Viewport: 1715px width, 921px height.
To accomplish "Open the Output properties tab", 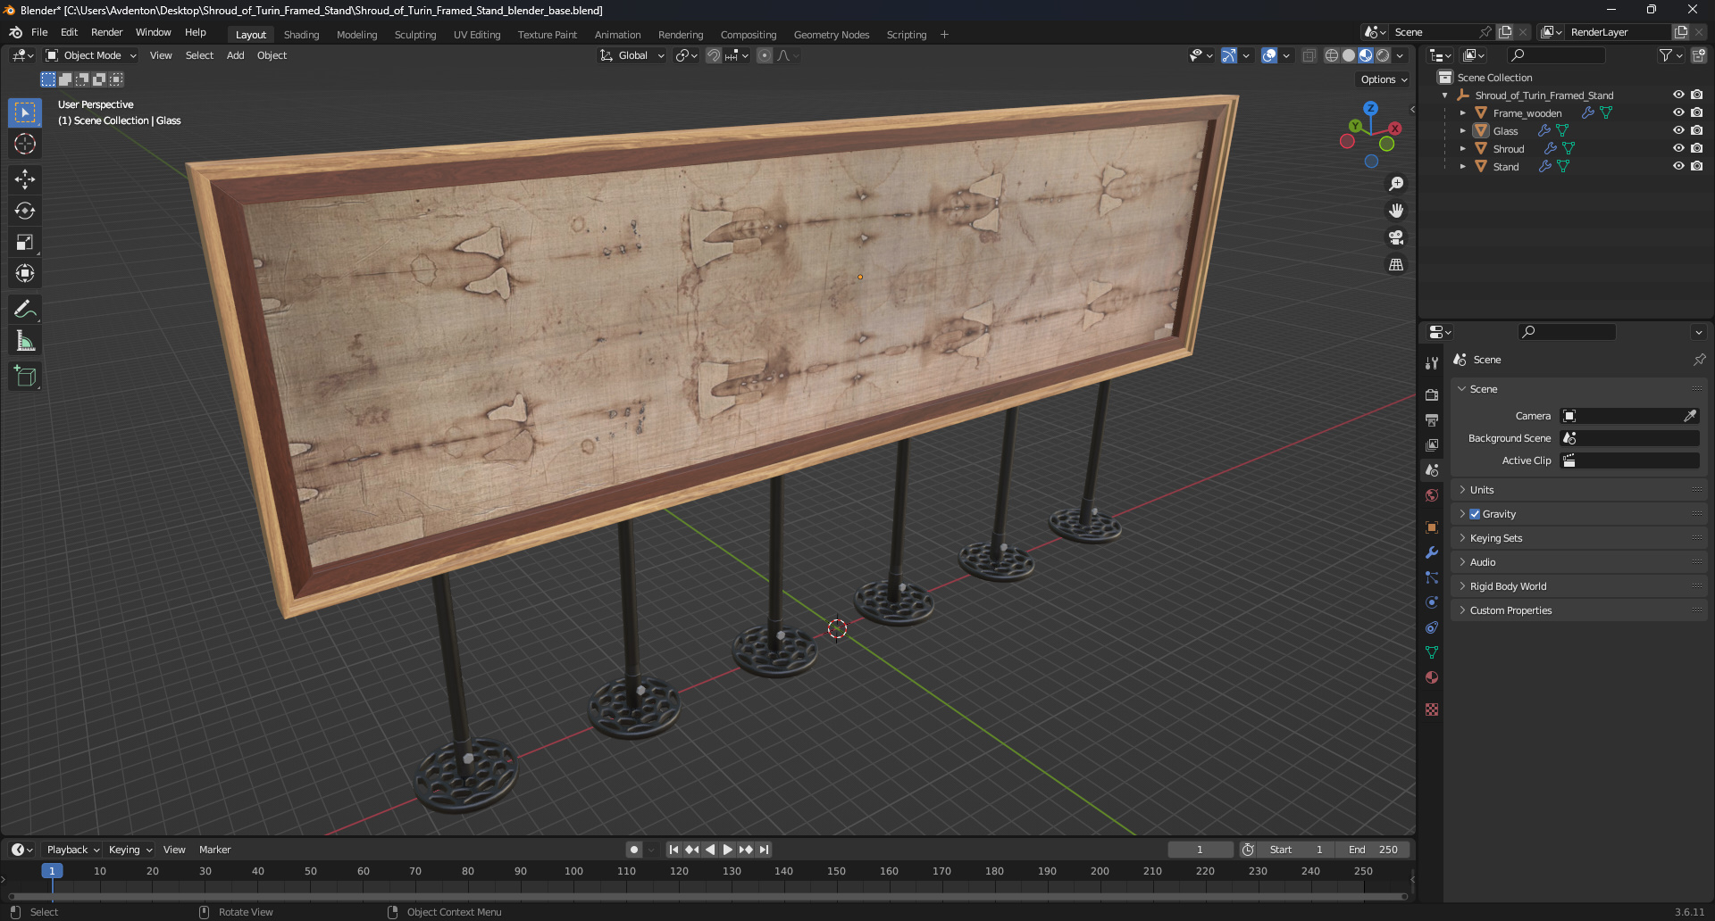I will pyautogui.click(x=1432, y=419).
